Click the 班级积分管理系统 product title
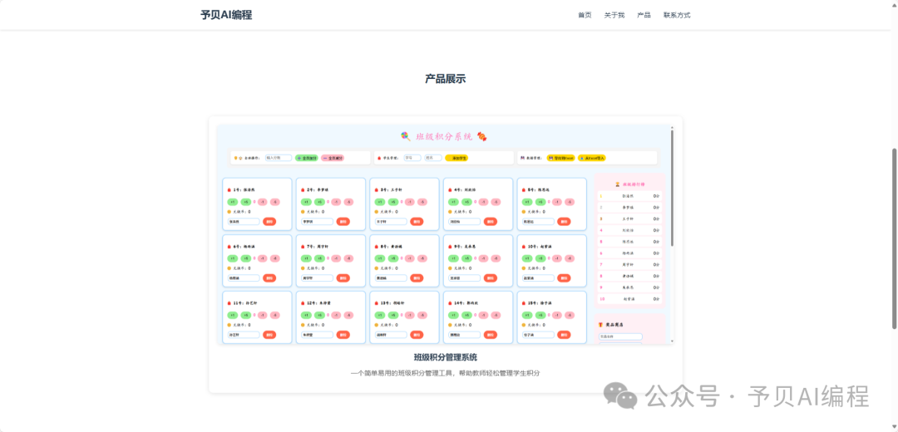 [x=446, y=357]
